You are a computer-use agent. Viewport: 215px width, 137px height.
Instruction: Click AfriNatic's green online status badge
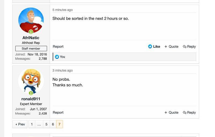click(x=31, y=32)
